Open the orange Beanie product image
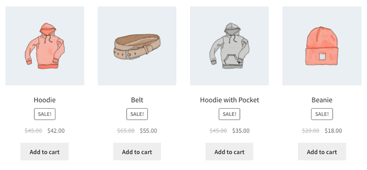Image resolution: width=367 pixels, height=170 pixels. 322,46
